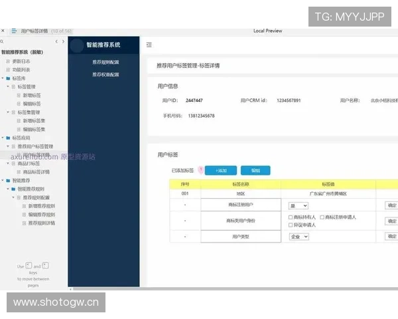
Task: Click 确定 in the 商标类用户身份 row
Action: tap(391, 221)
